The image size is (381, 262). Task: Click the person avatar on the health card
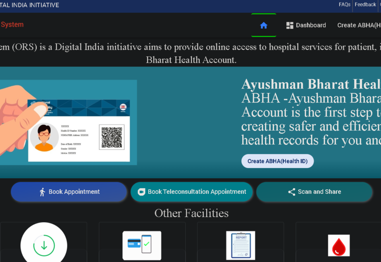click(x=44, y=138)
